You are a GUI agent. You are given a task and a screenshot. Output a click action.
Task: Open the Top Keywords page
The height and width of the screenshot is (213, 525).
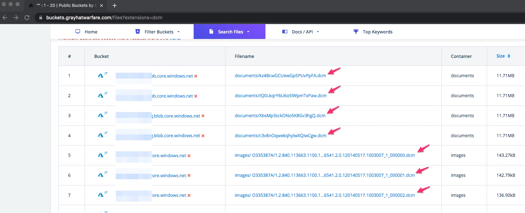377,32
